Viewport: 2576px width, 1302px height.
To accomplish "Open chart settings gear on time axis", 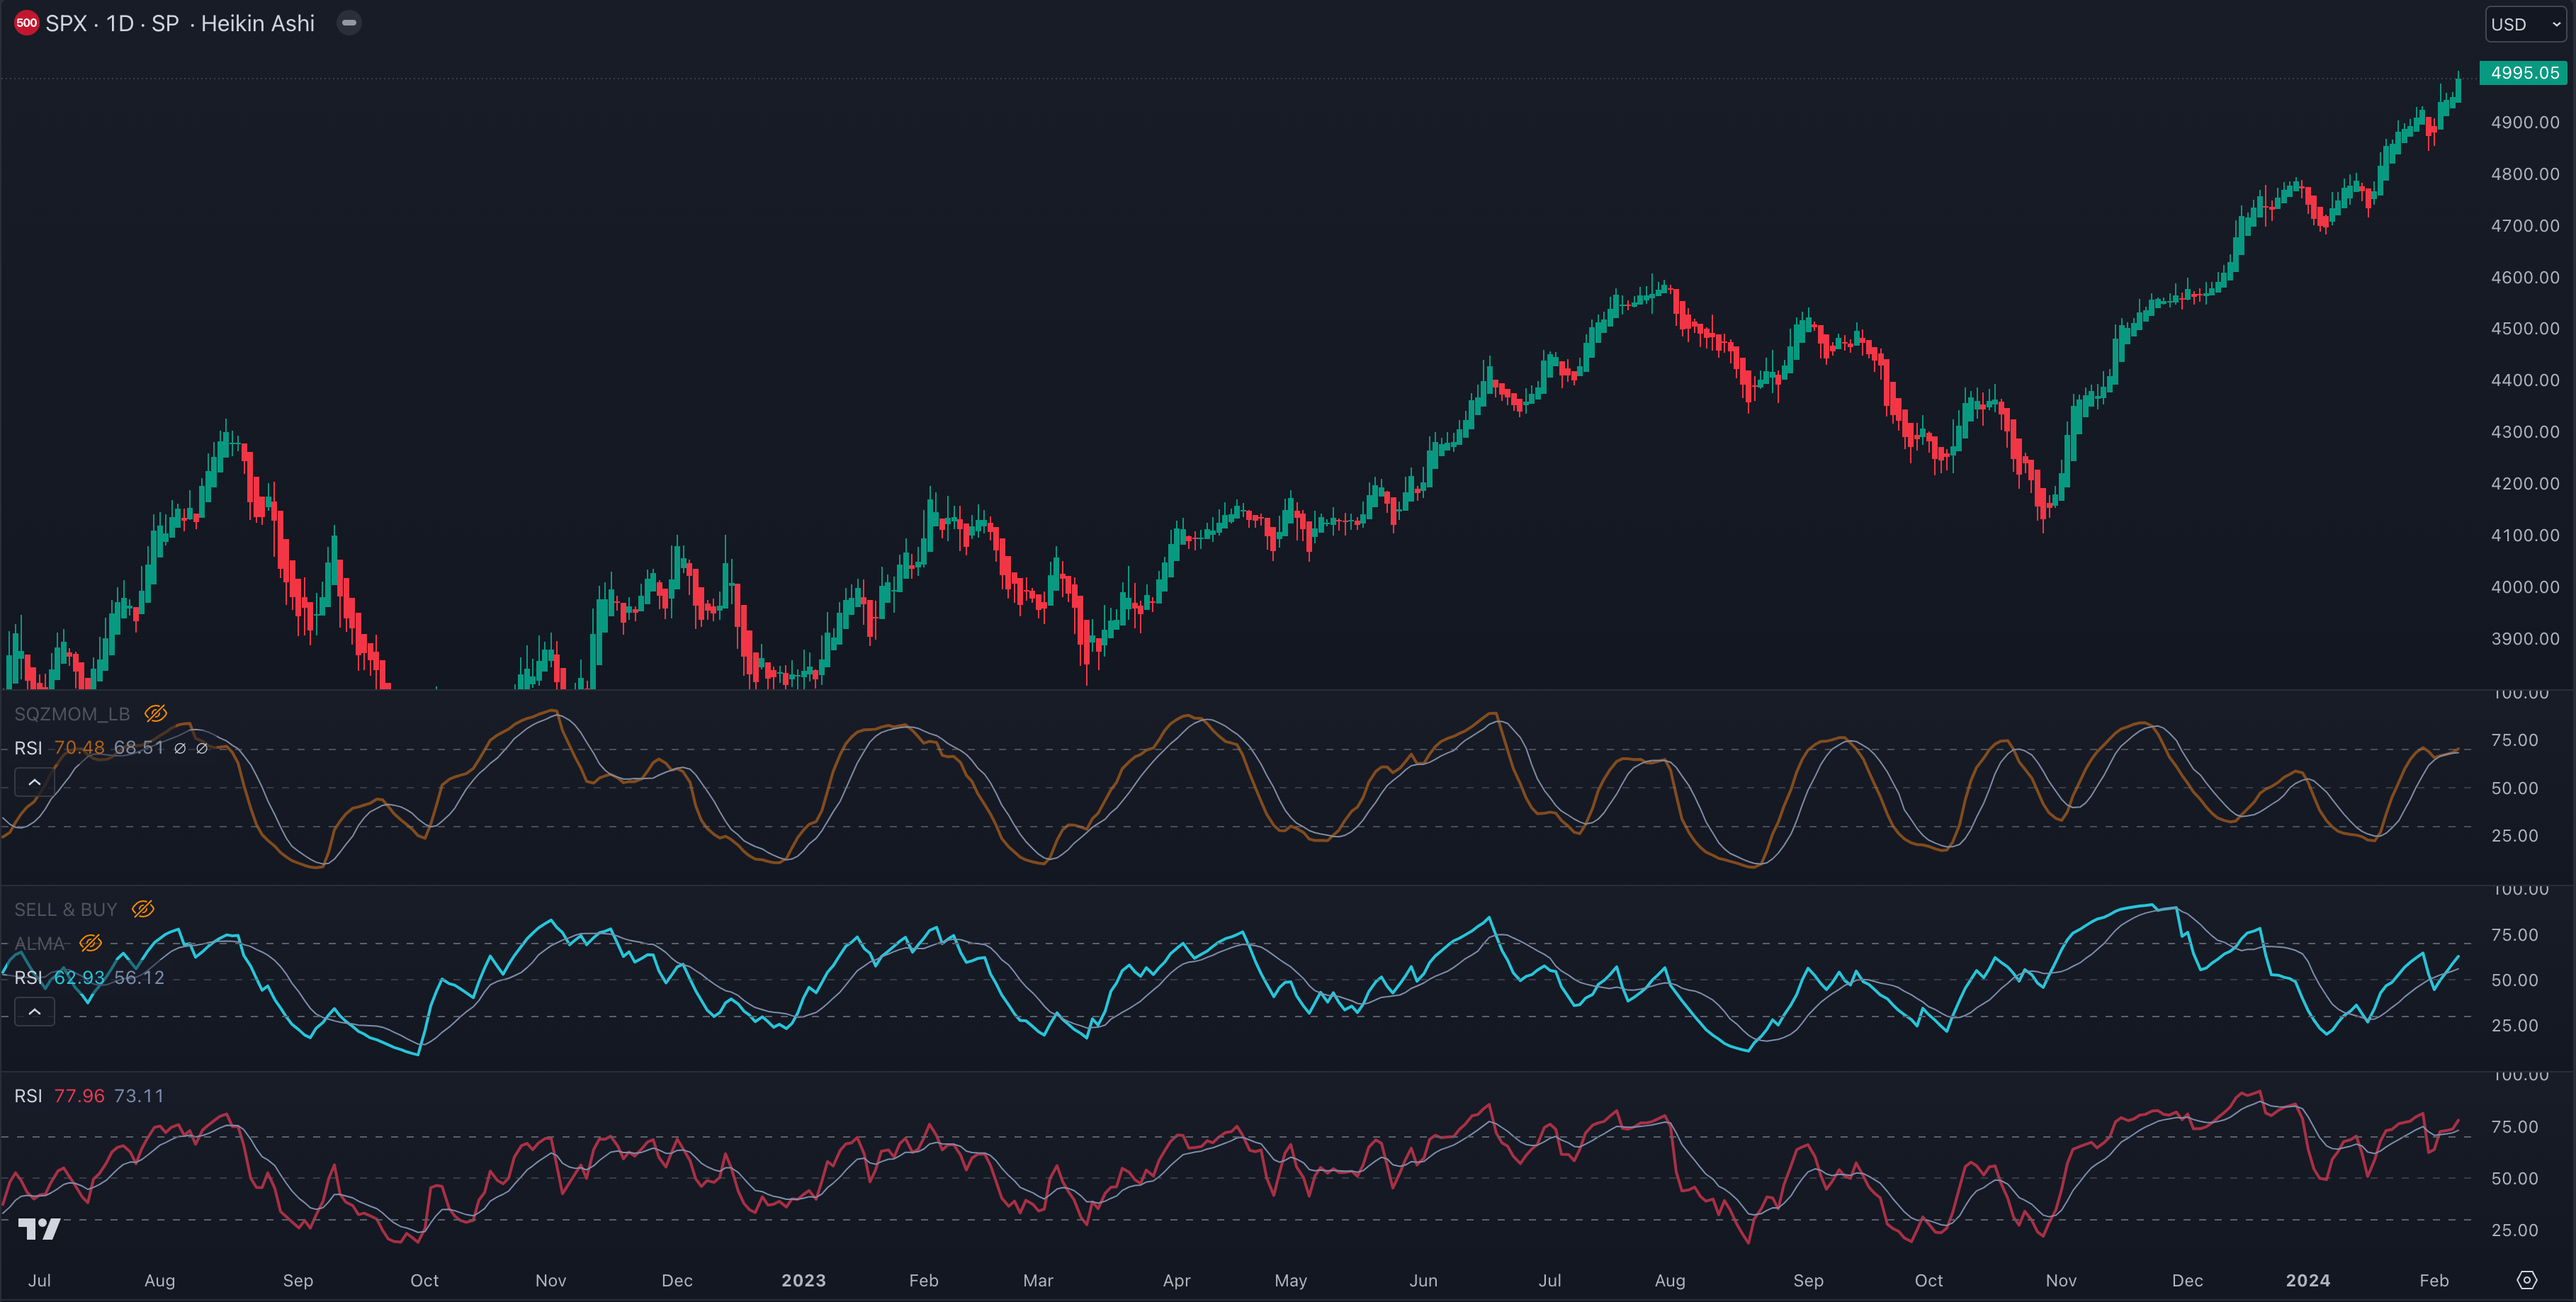I will [2526, 1280].
